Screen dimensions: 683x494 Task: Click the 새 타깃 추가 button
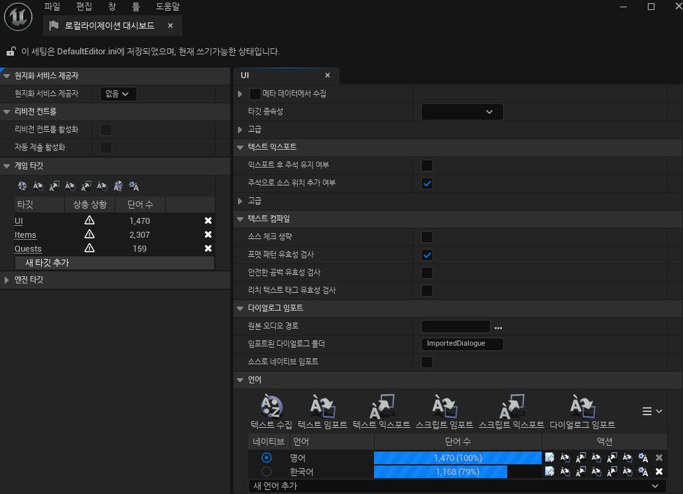pos(115,263)
